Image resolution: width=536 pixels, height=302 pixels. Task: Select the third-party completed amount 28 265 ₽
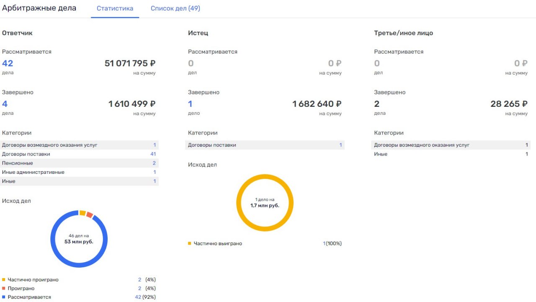coord(509,104)
